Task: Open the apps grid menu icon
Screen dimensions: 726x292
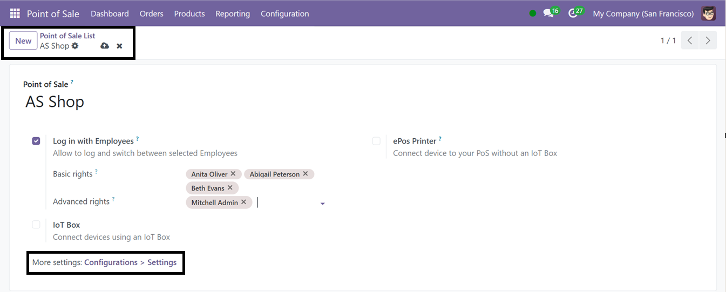Action: [x=15, y=13]
